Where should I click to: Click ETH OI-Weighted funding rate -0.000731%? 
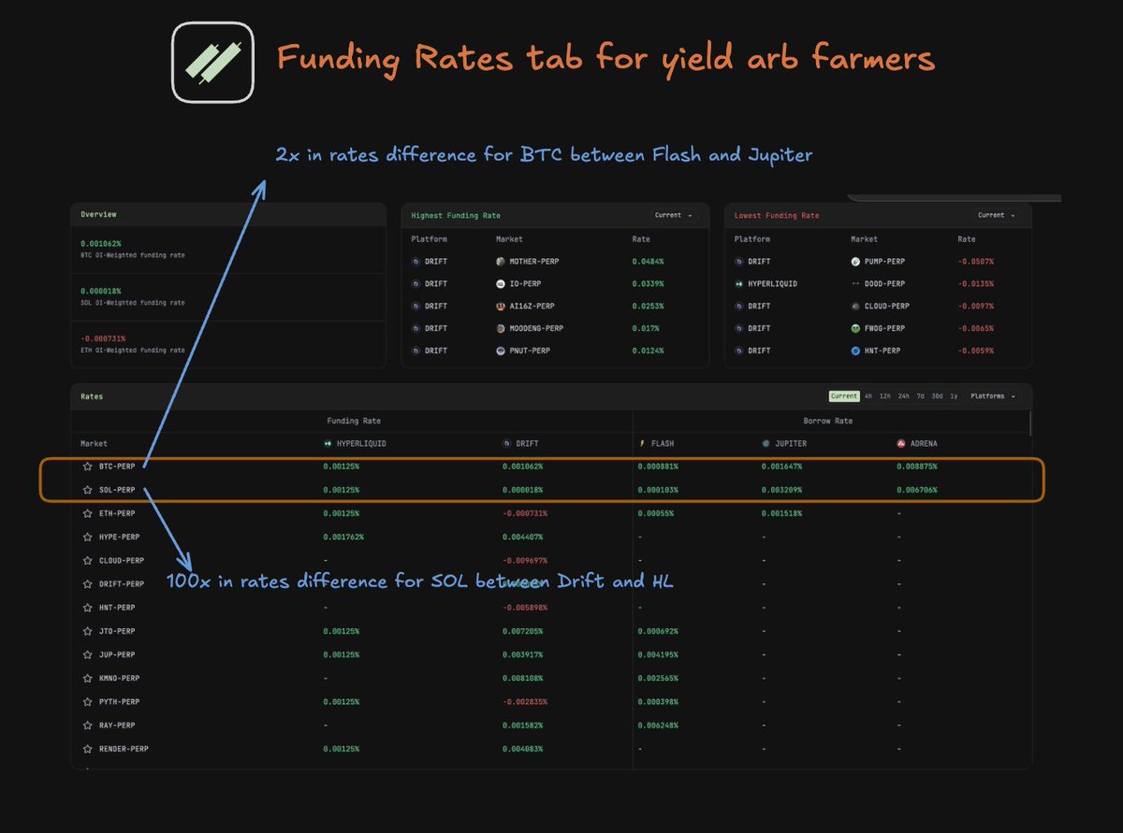pyautogui.click(x=103, y=338)
